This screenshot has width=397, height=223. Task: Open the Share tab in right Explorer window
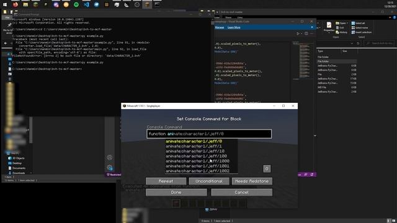point(228,18)
